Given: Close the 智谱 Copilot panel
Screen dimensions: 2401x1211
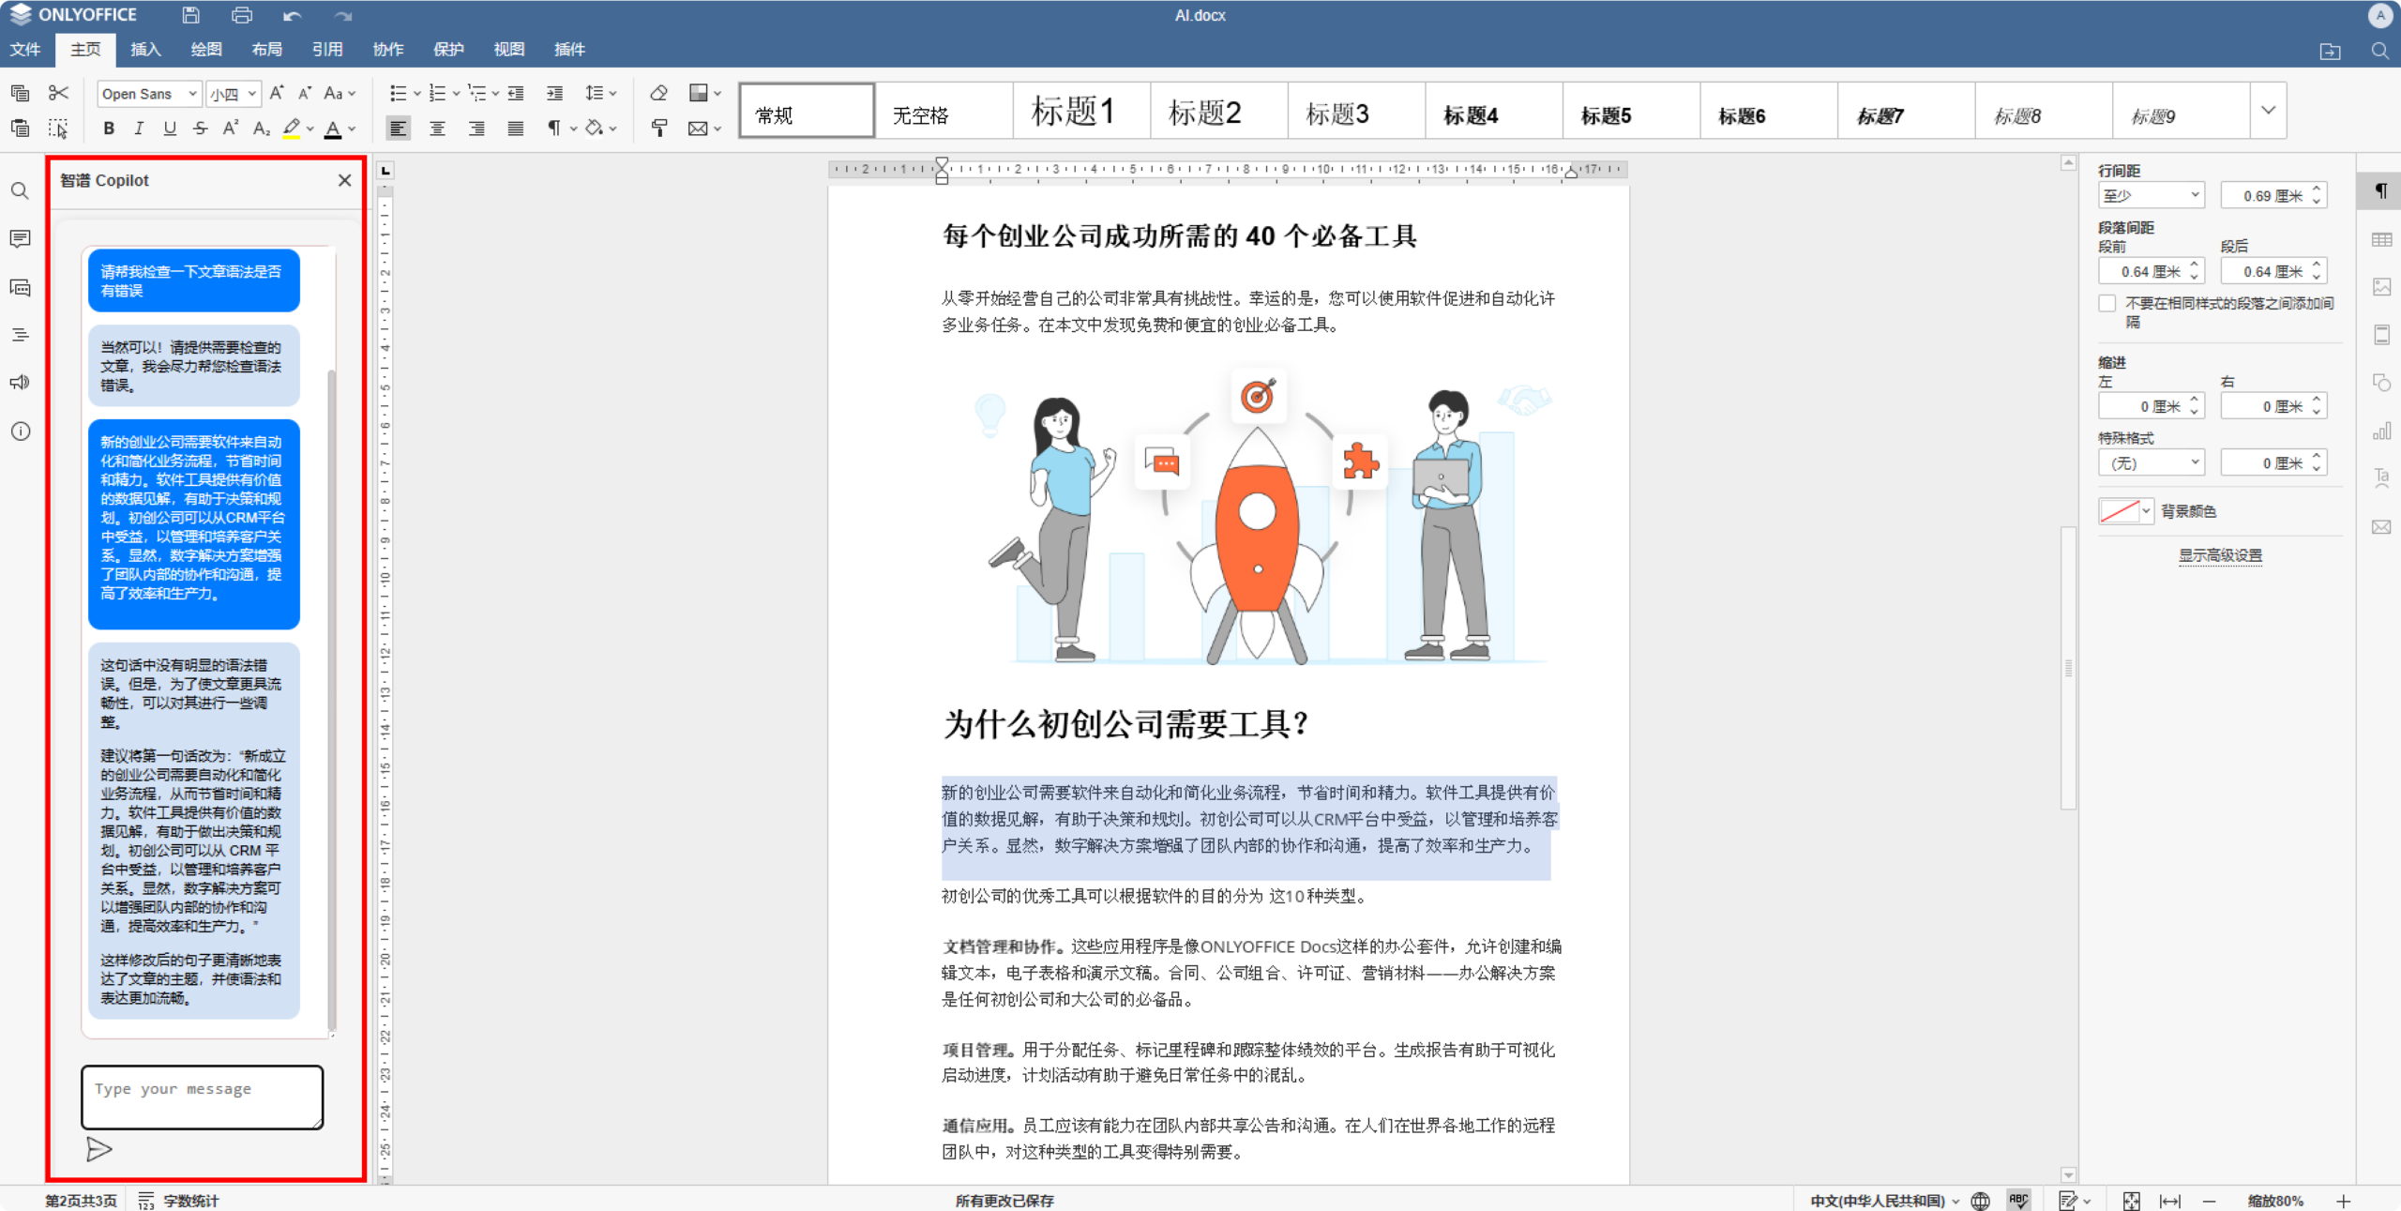Looking at the screenshot, I should (x=345, y=180).
